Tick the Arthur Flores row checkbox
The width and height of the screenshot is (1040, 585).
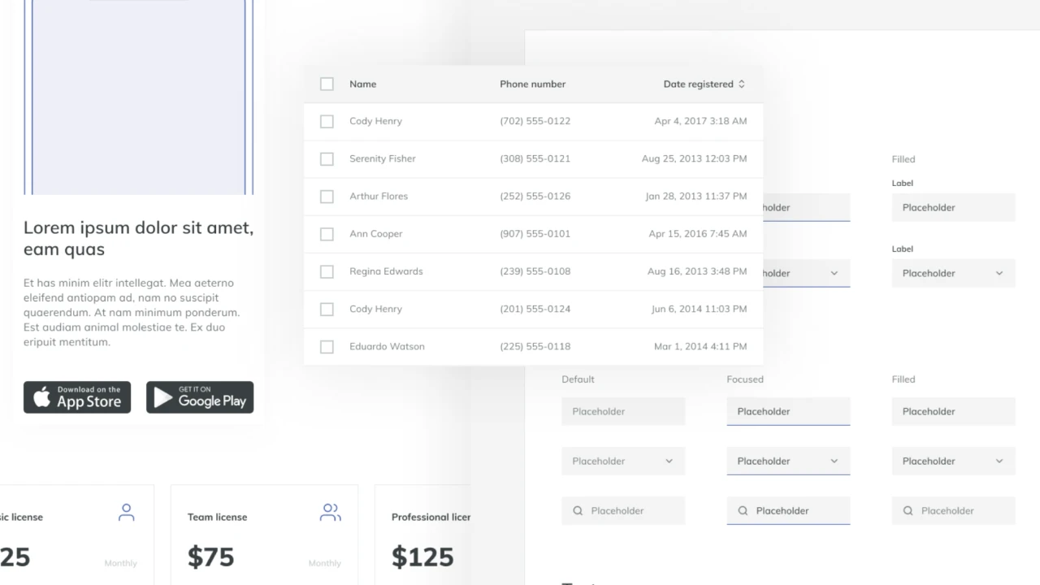327,197
